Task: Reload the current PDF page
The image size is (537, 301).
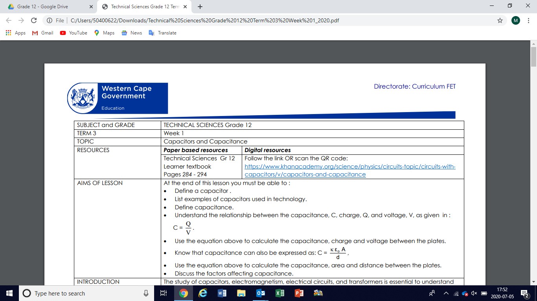Action: pos(34,20)
